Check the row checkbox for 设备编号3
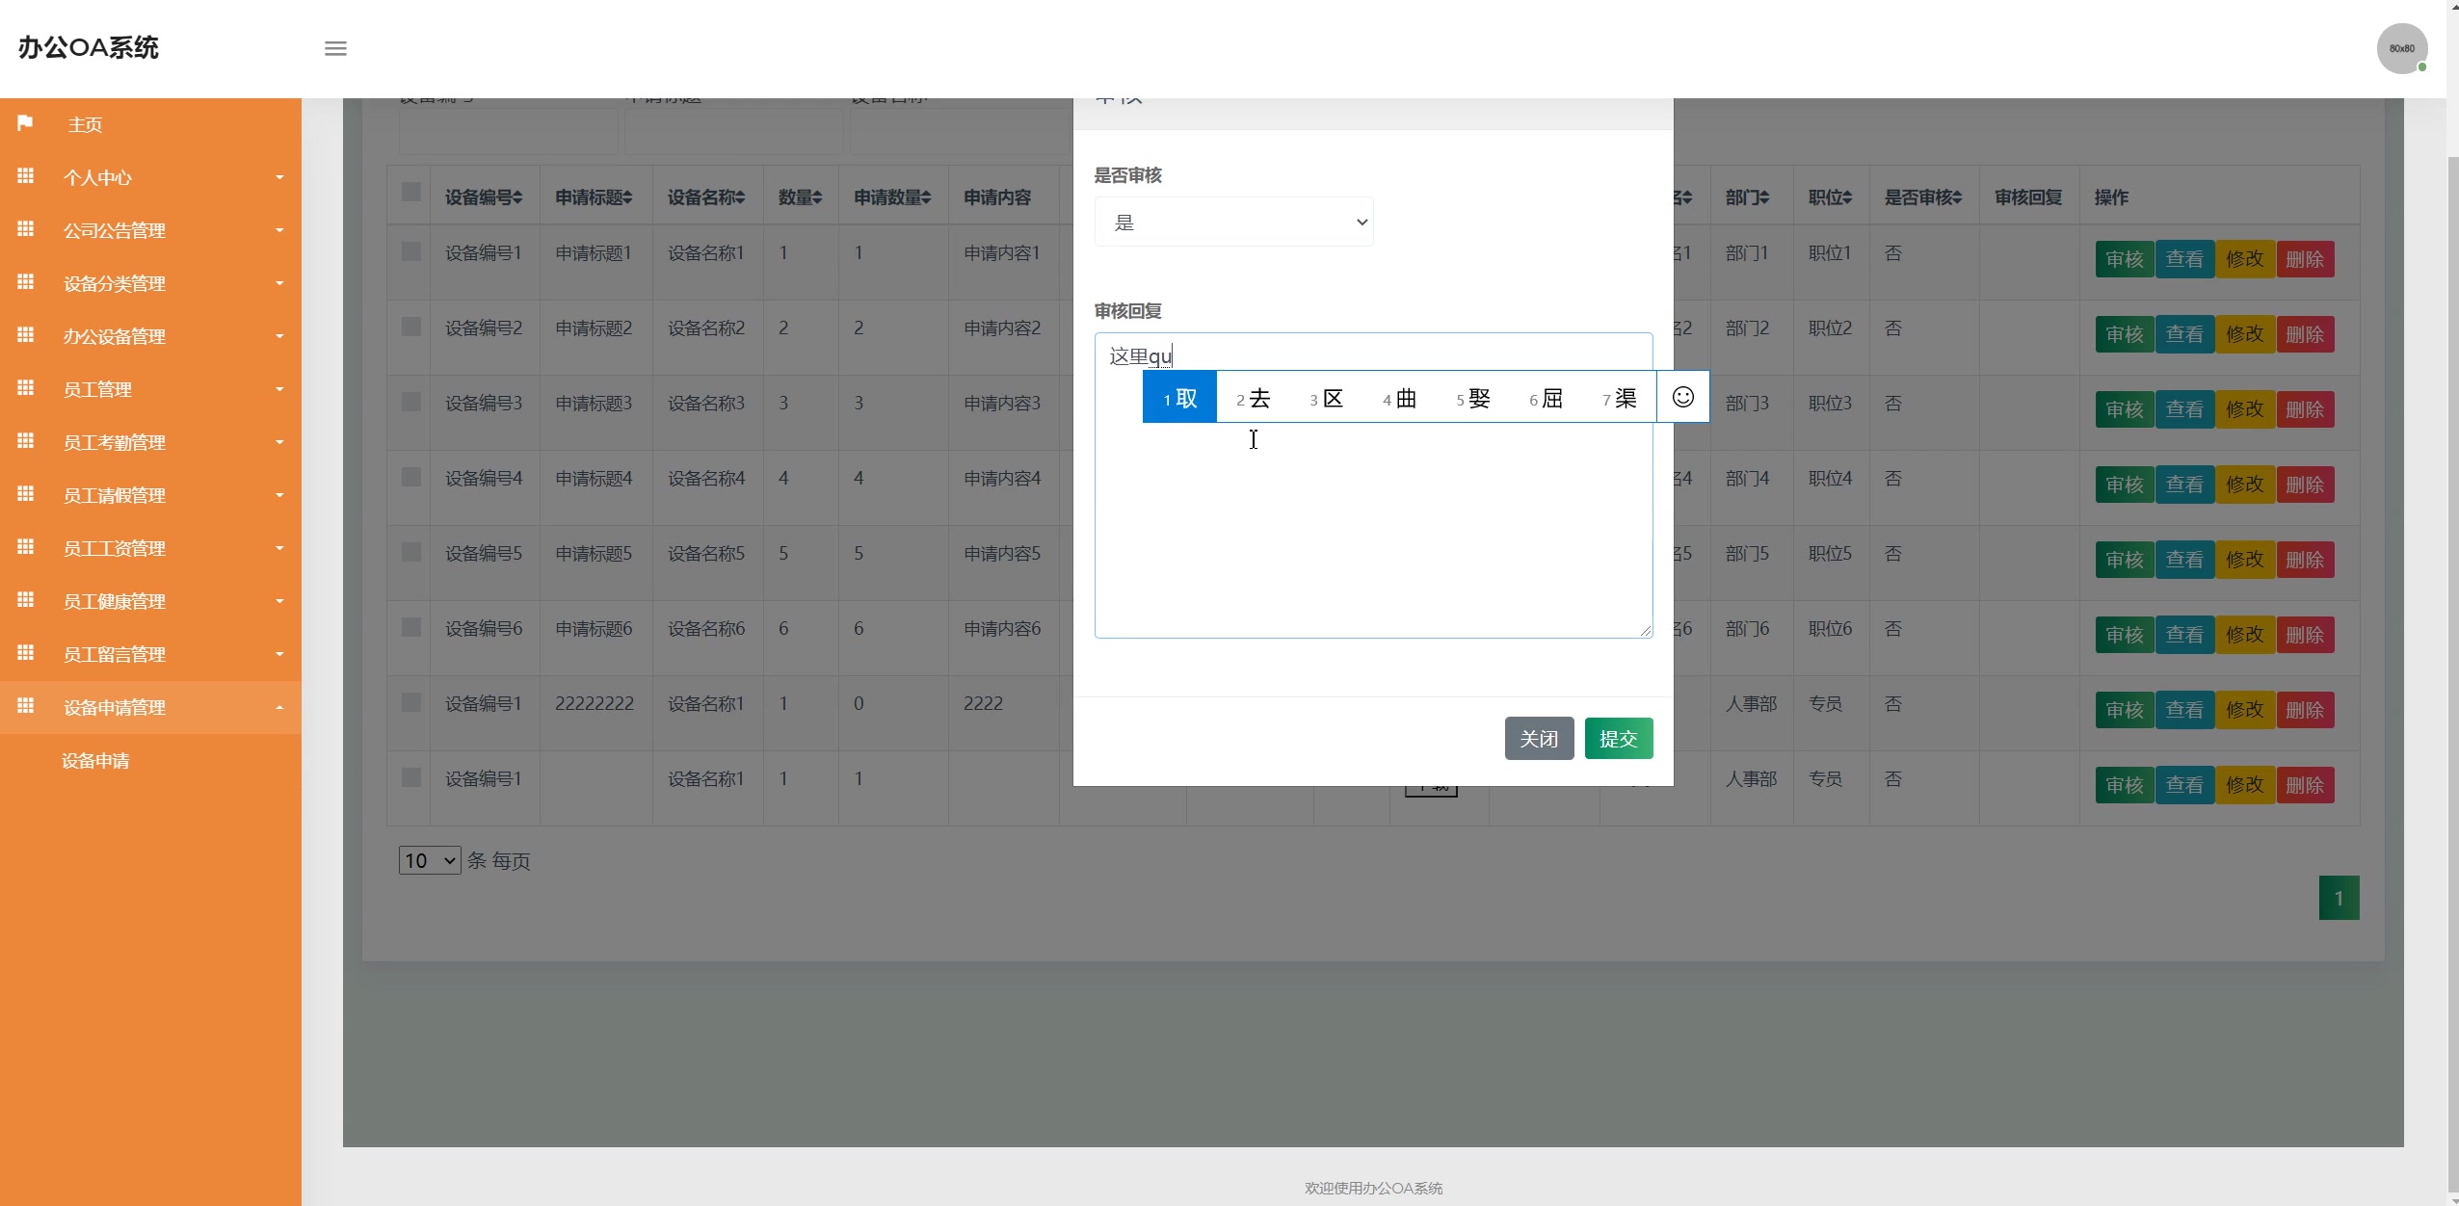2459x1206 pixels. click(411, 402)
